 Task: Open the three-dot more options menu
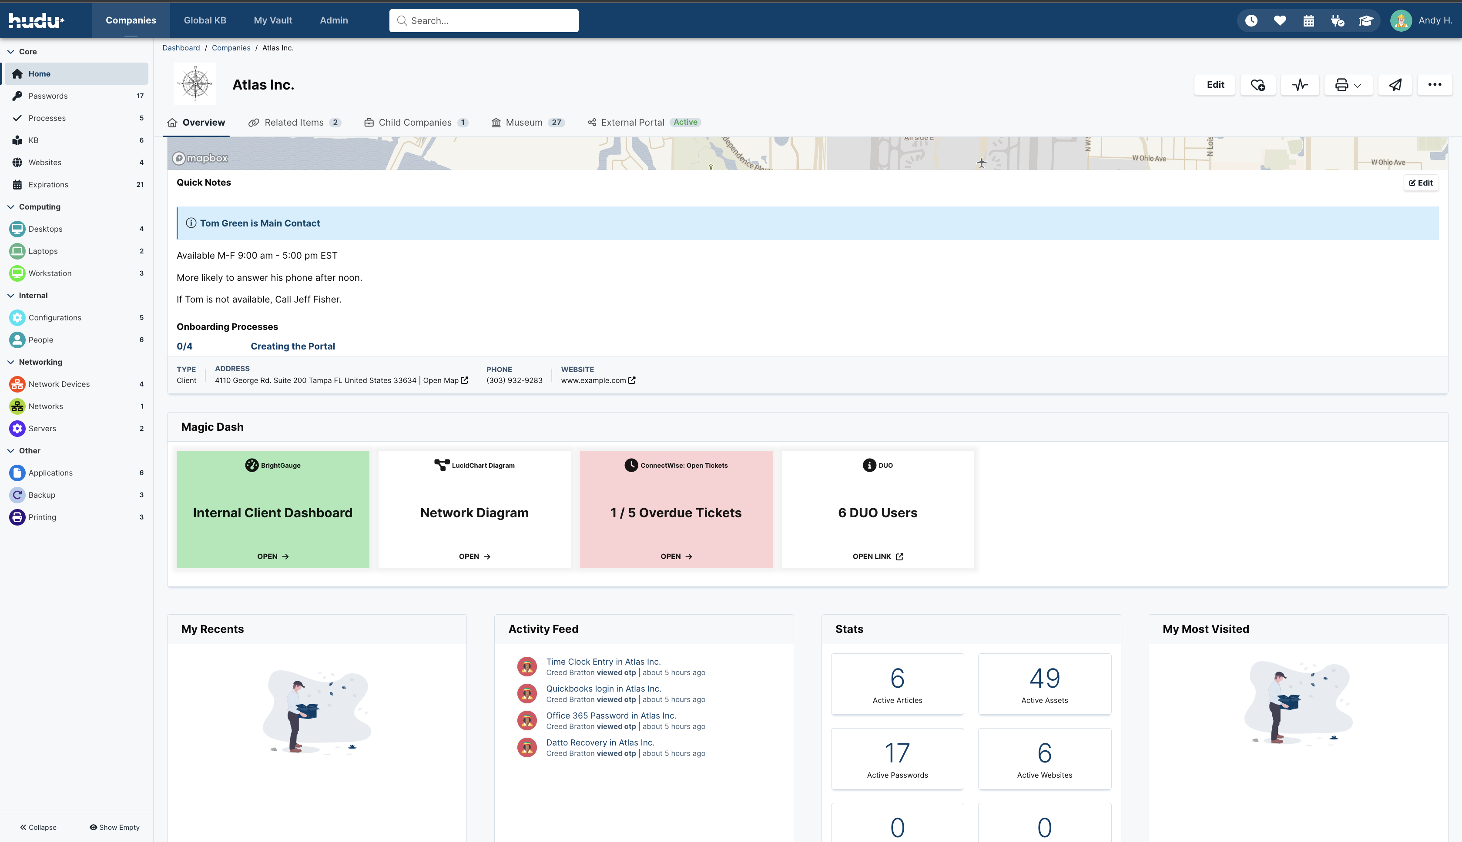[1434, 85]
